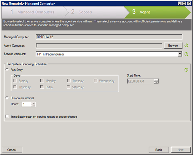Click the Browse button
The width and height of the screenshot is (193, 155).
[x=173, y=45]
